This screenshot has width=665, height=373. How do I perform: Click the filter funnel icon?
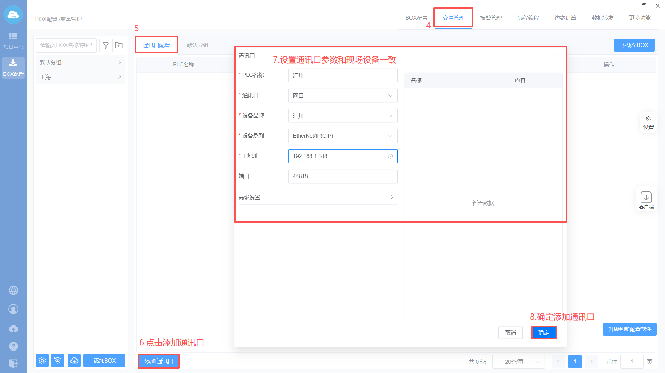point(106,45)
